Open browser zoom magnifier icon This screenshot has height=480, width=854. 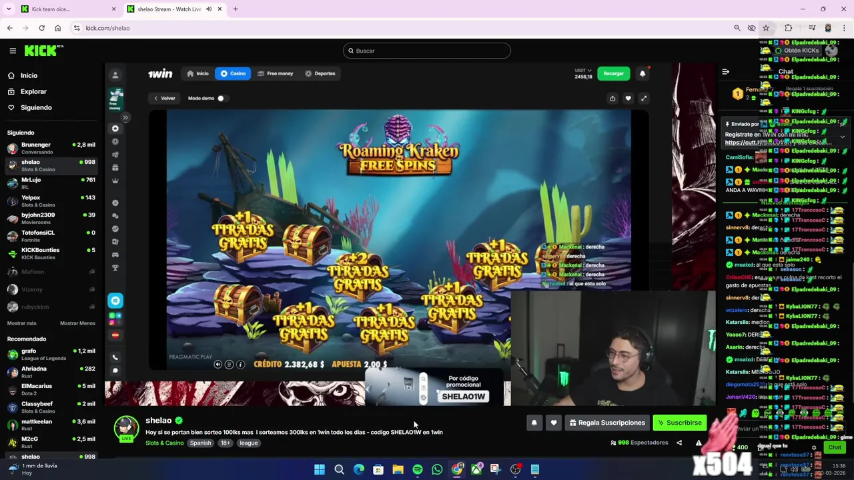coord(737,28)
